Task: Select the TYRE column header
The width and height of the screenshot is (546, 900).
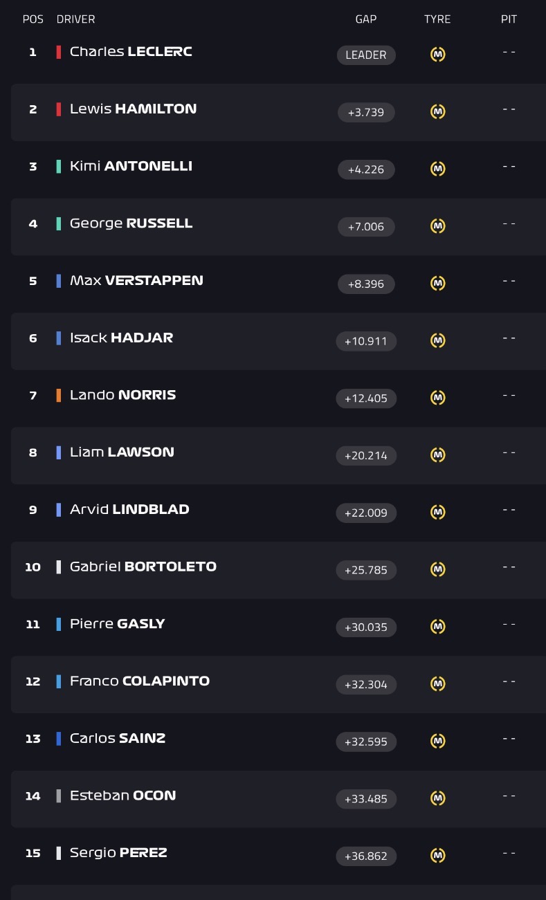Action: point(437,19)
